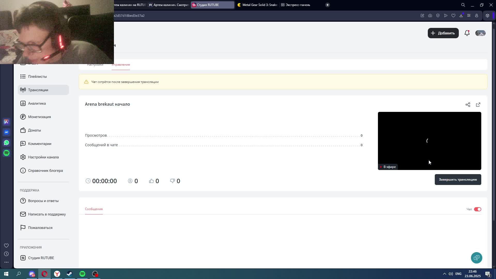The width and height of the screenshot is (496, 279).
Task: Open stream in new window icon
Action: coord(478,105)
